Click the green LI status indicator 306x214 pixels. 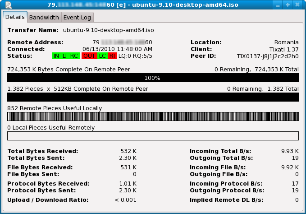(65, 56)
